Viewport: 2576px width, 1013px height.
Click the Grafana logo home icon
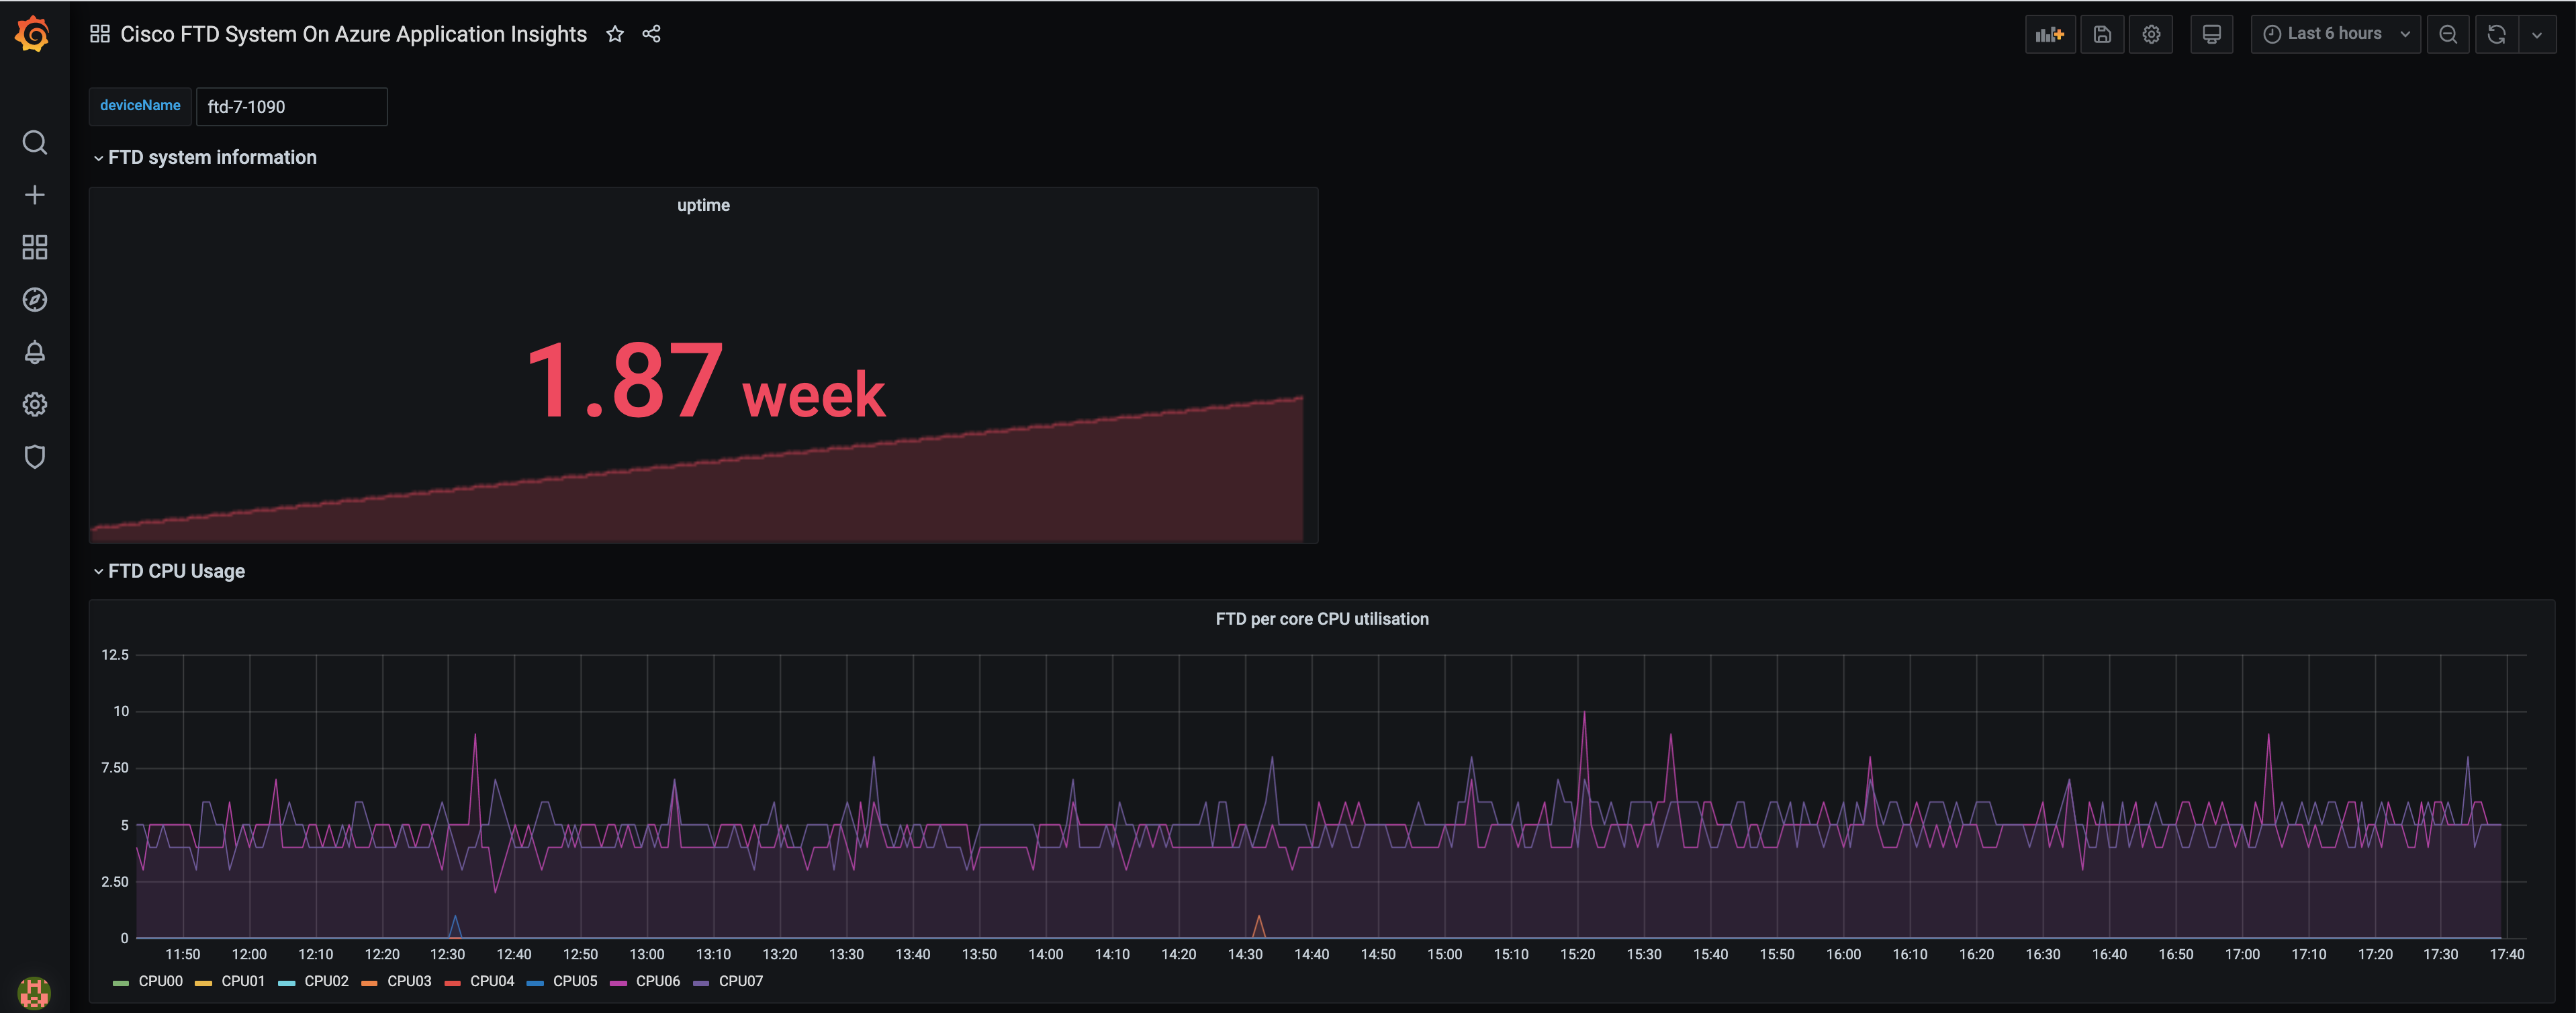33,34
